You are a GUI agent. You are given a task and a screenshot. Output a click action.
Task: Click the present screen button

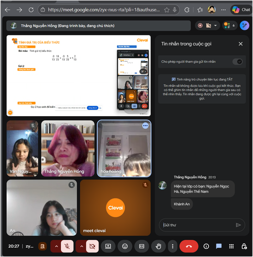pos(108,246)
